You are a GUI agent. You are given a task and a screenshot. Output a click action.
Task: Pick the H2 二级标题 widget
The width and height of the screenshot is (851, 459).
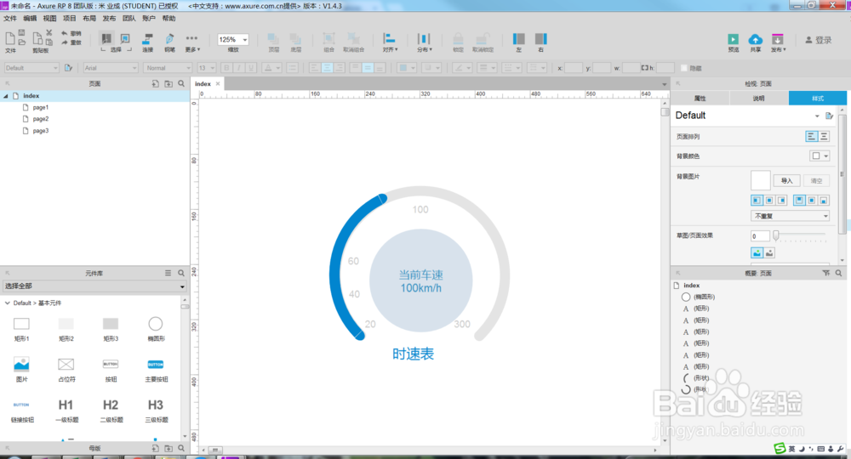(111, 411)
